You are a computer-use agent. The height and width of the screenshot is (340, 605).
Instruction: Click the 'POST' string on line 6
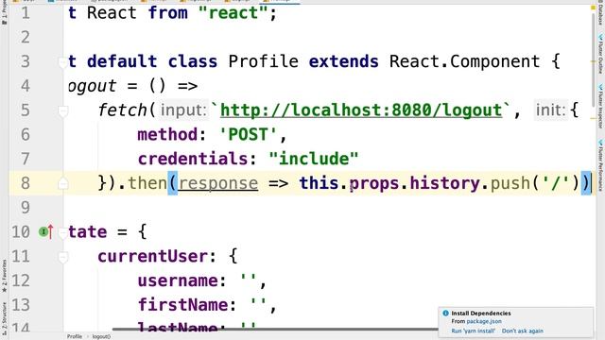coord(248,134)
